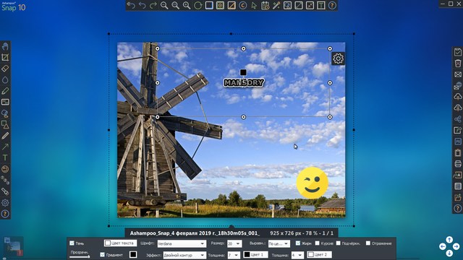Open the Выравн. alignment dropdown
This screenshot has height=260, width=463.
click(x=279, y=243)
